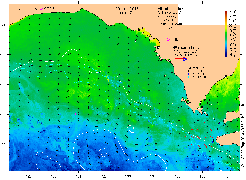Screen dimensions: 246x180
Task: Click the temperature color bar
Action: 226,34
